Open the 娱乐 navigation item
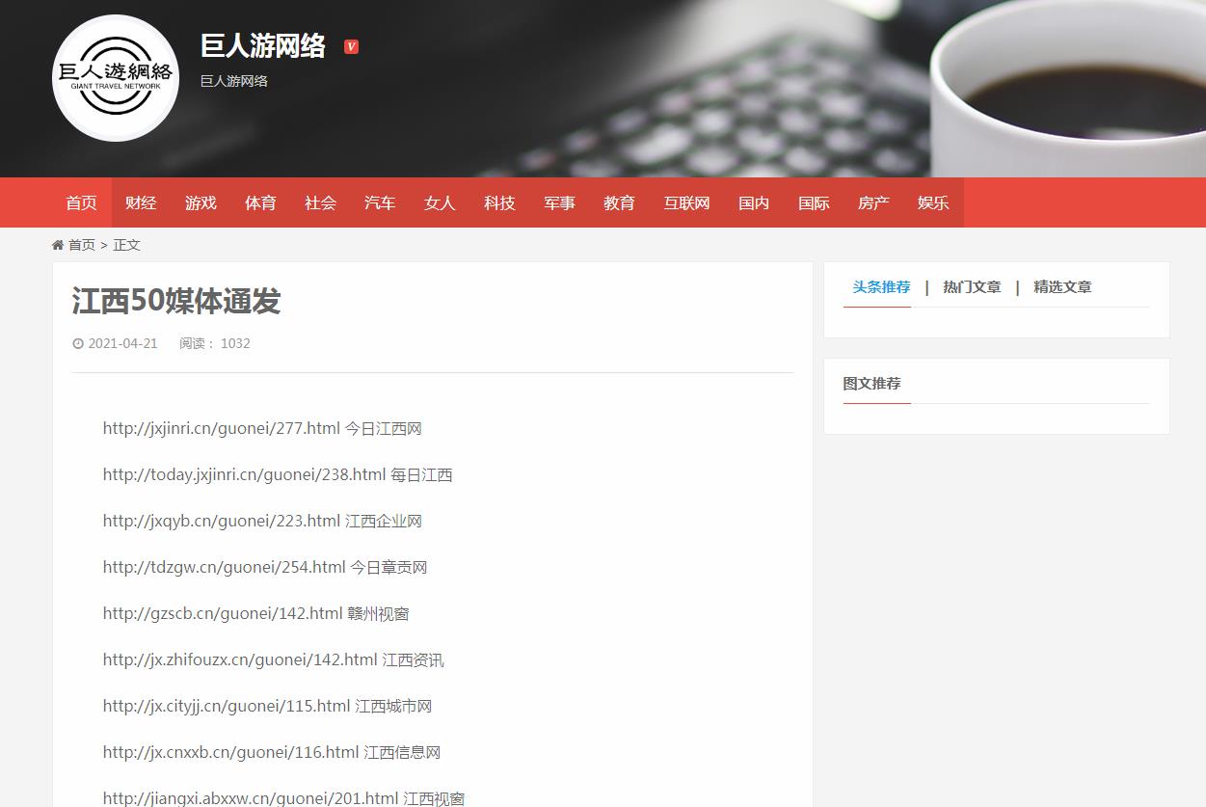Viewport: 1206px width, 807px height. click(933, 202)
